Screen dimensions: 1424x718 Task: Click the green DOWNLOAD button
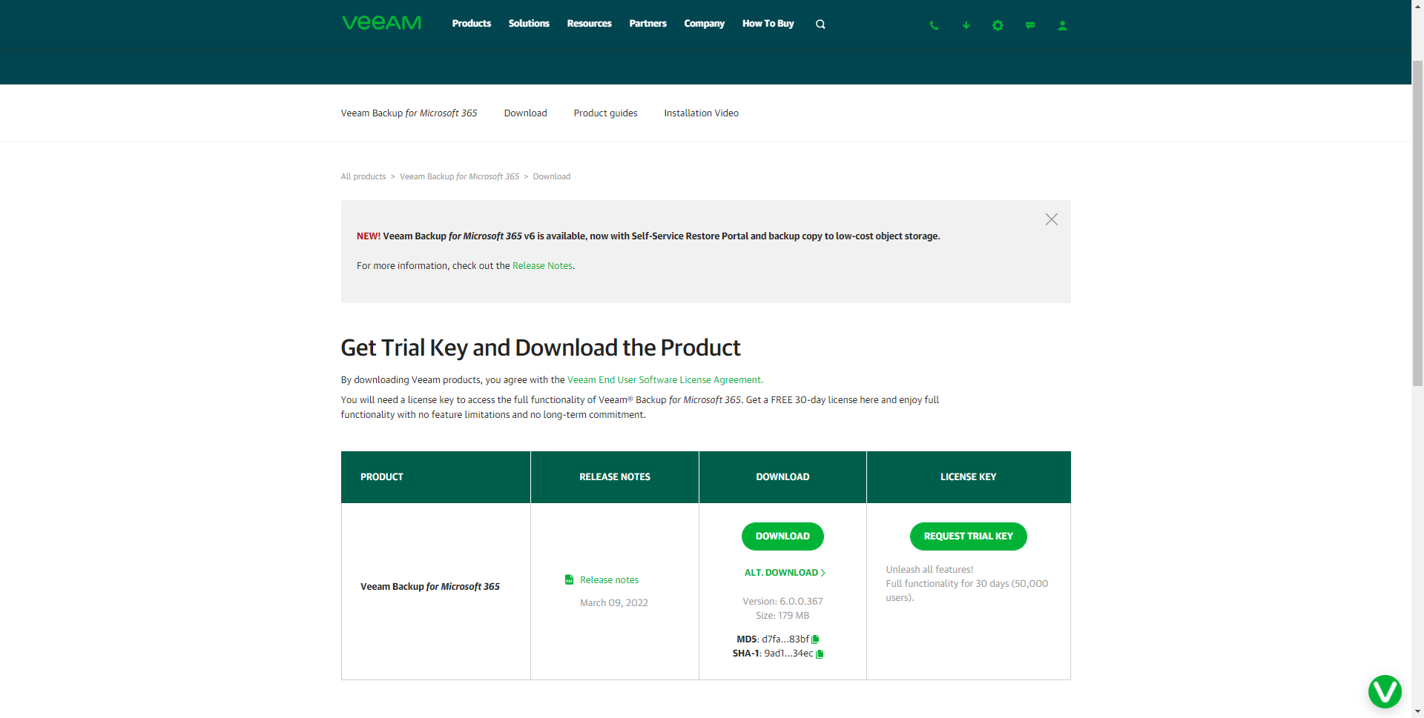click(782, 536)
